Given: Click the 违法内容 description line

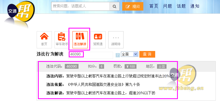Looking at the screenshot, I should 110,76.
